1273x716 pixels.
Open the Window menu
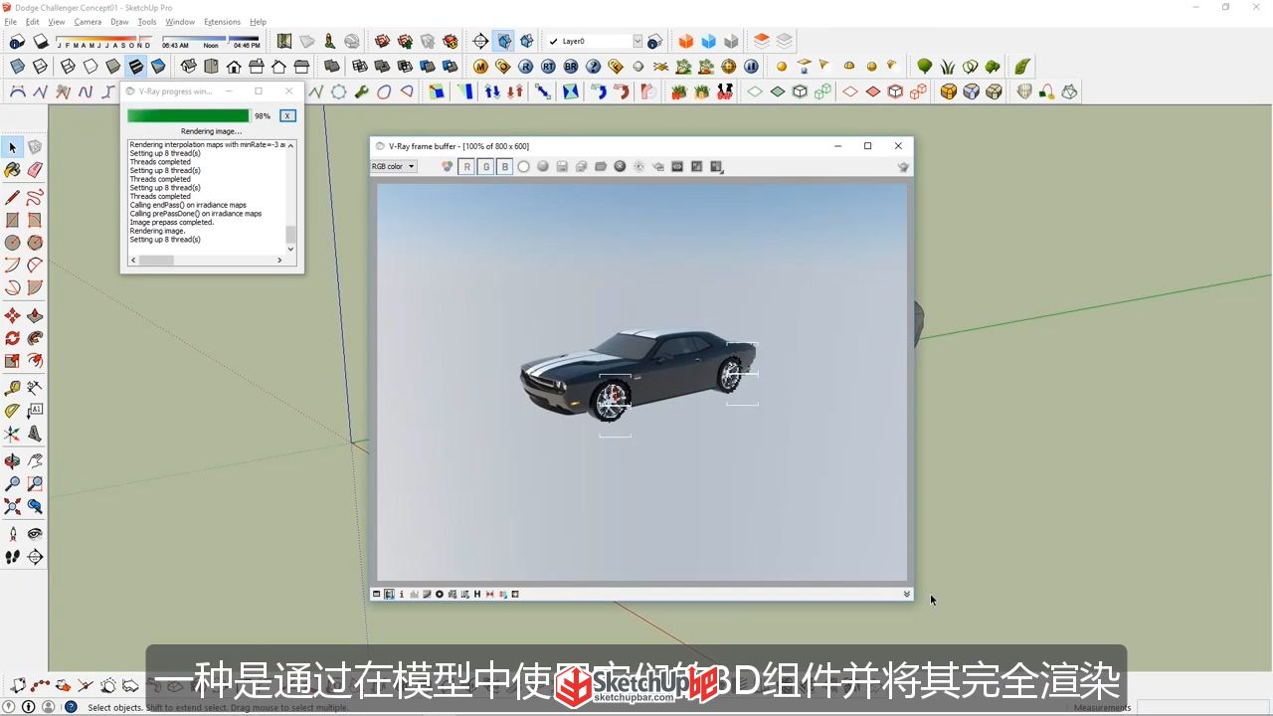click(180, 22)
